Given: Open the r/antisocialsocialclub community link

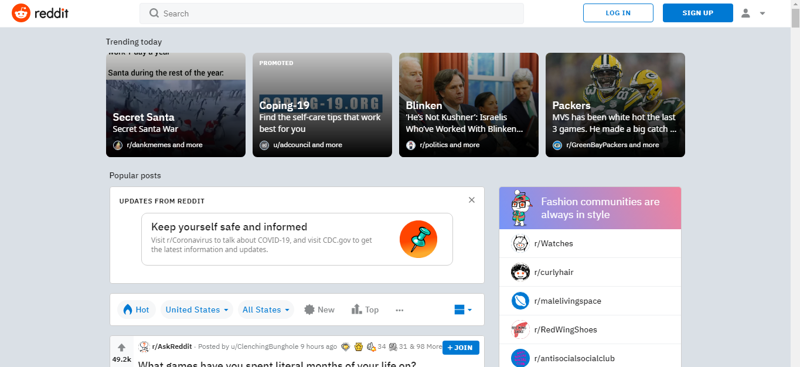Looking at the screenshot, I should tap(574, 358).
